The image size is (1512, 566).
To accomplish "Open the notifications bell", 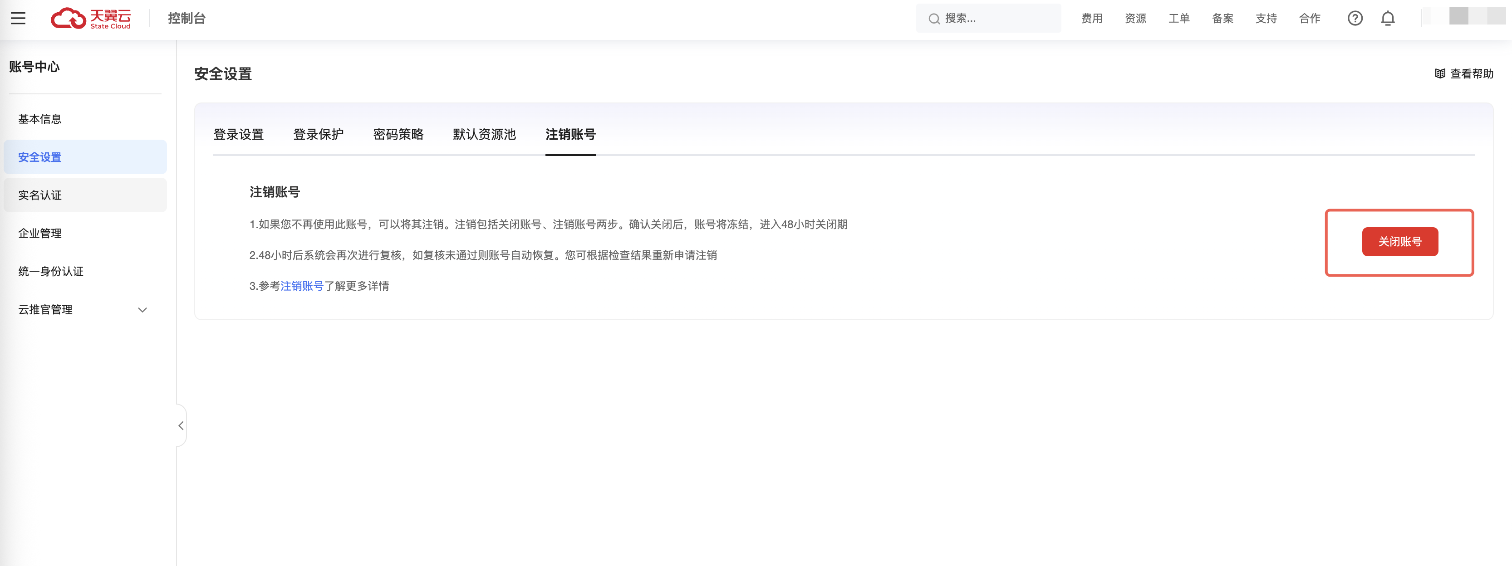I will 1388,18.
